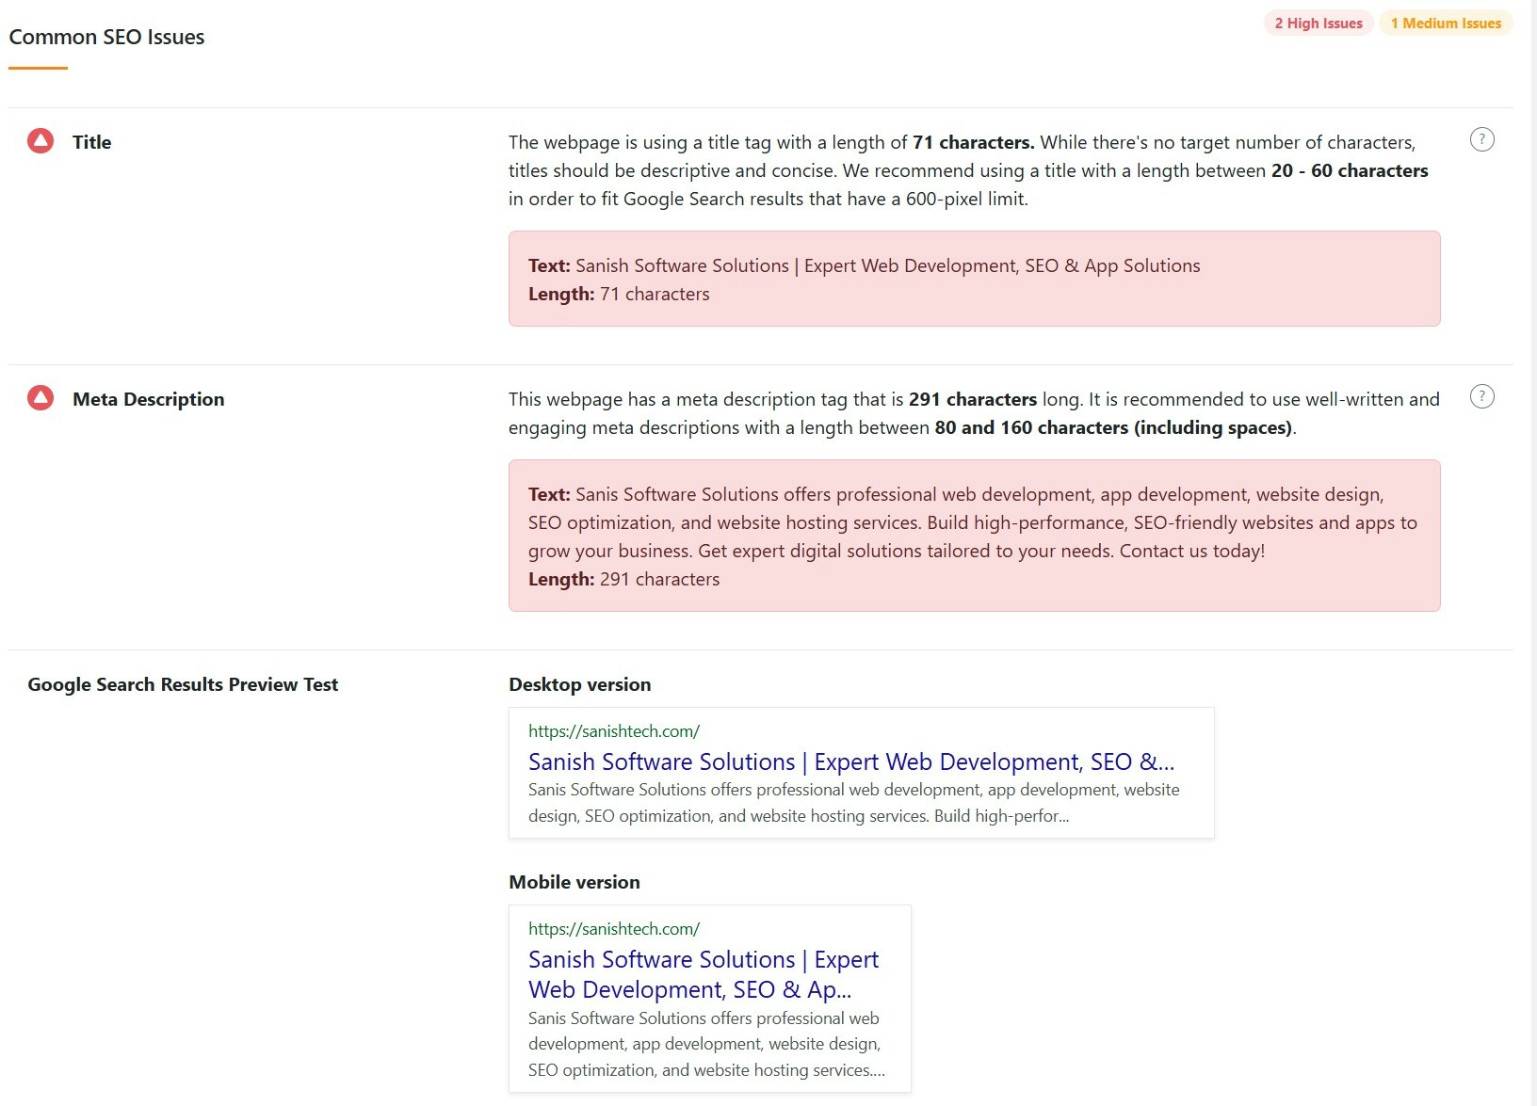Click the Mobile version heading
The height and width of the screenshot is (1106, 1537).
pyautogui.click(x=574, y=882)
